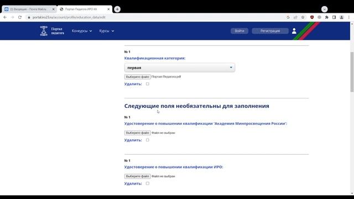Image resolution: width=354 pixels, height=199 pixels.
Task: Click the Google icon in address bar
Action: (288, 17)
